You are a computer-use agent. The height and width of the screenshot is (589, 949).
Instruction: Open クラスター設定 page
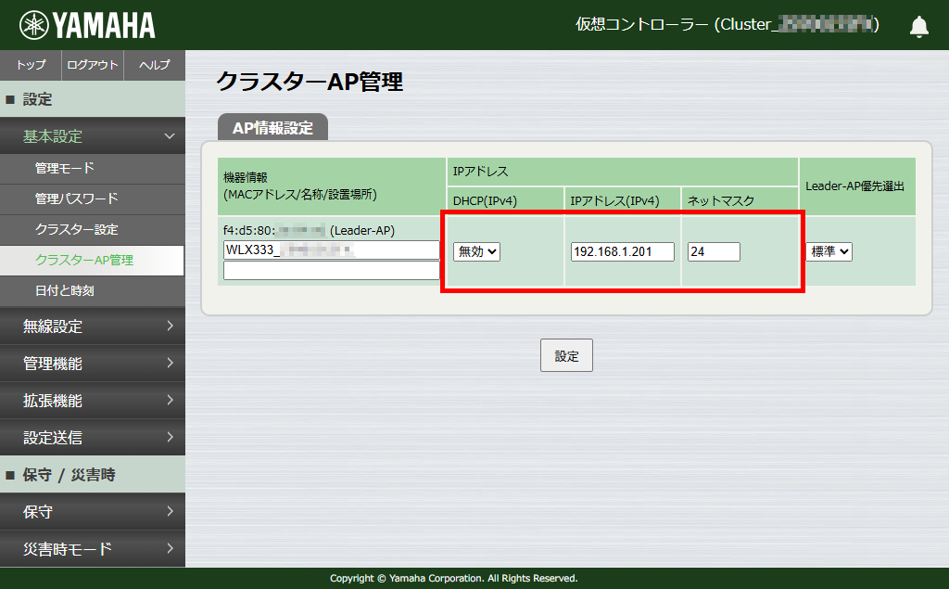click(x=93, y=230)
